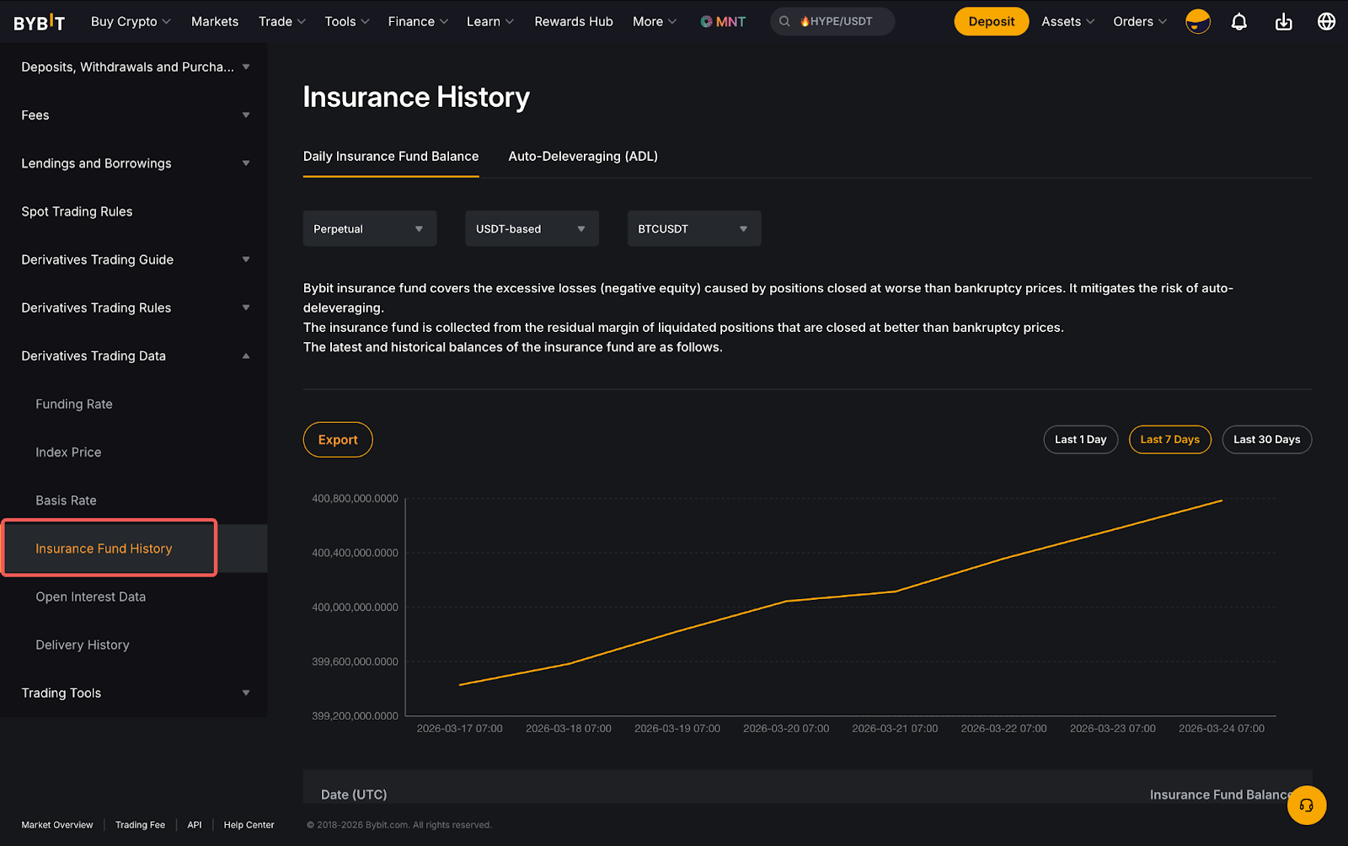
Task: Select the Last 7 Days range
Action: coord(1169,440)
